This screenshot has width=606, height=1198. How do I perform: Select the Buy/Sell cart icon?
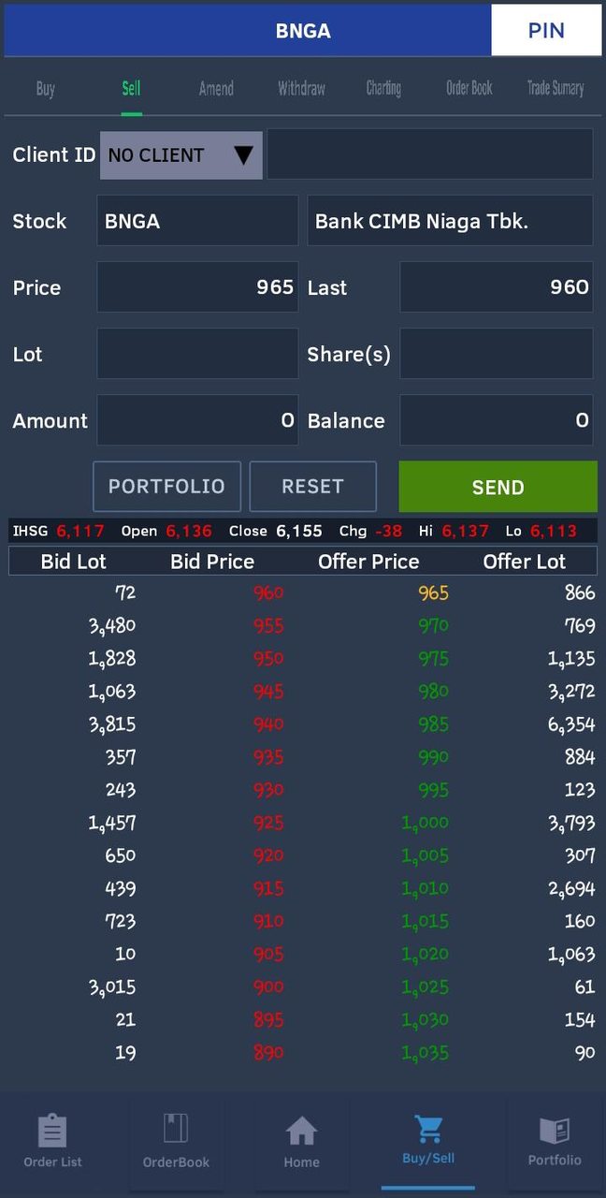(427, 1137)
